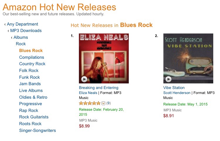Screen dimensions: 220x141
Task: Open Live Albums category
Action: [x=31, y=90]
